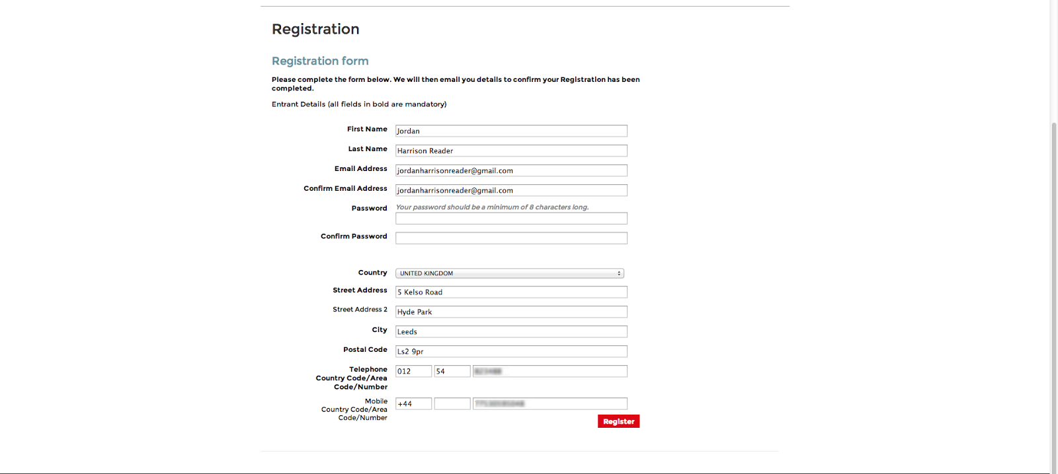Click the Street Address field with 5 Kelso Road
1058x474 pixels.
coord(511,292)
